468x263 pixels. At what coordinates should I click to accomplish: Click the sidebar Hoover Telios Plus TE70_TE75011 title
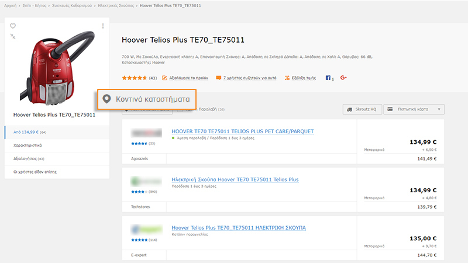click(x=54, y=115)
